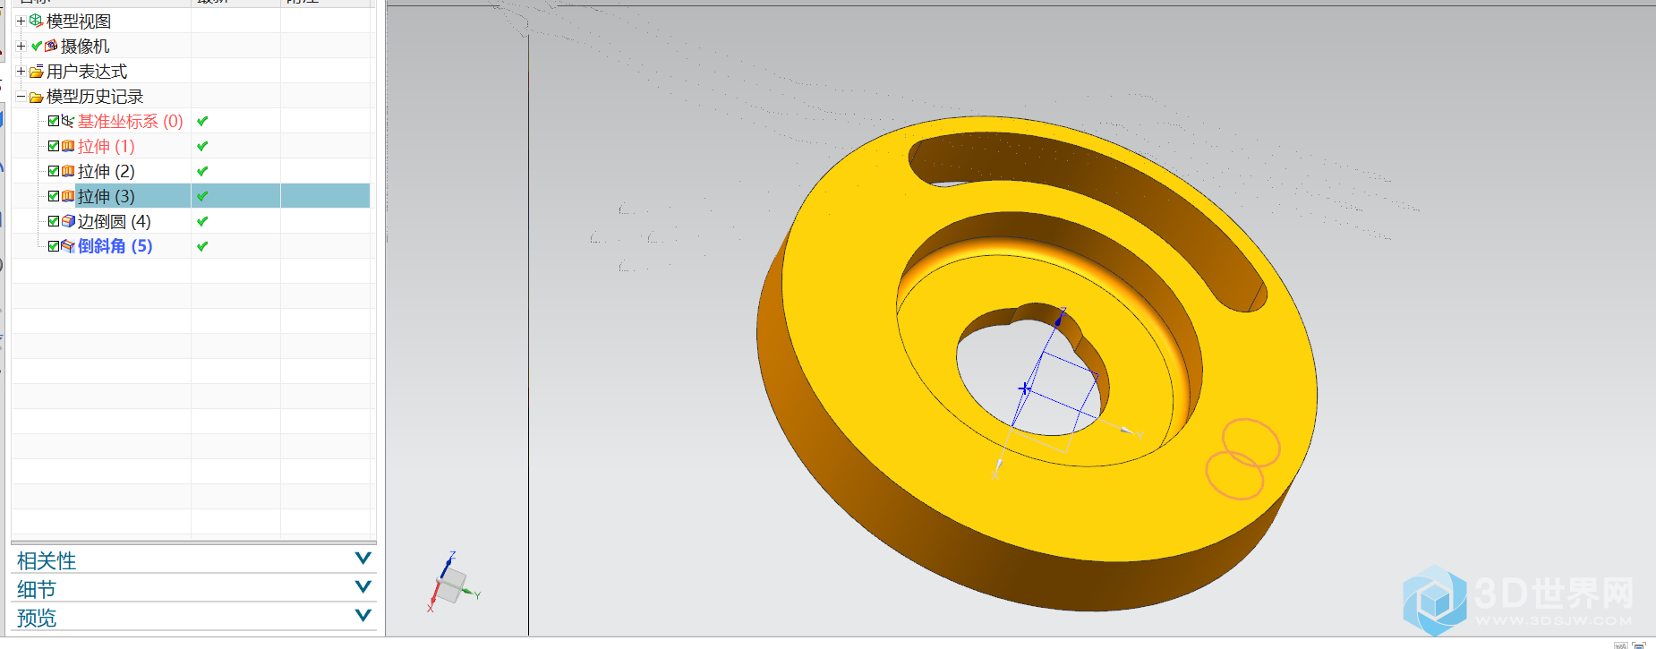
Task: Click the up-to-date checkmark for 基准坐标系 (0)
Action: 202,121
